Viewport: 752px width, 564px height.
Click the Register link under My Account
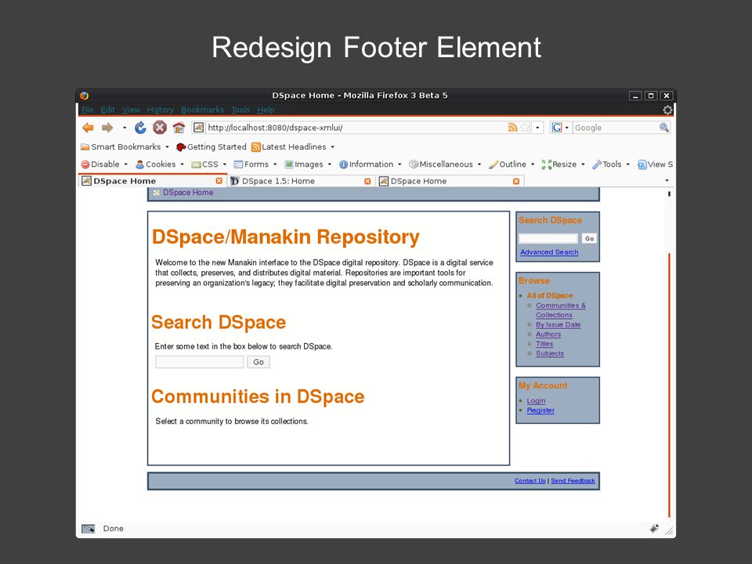(x=540, y=410)
